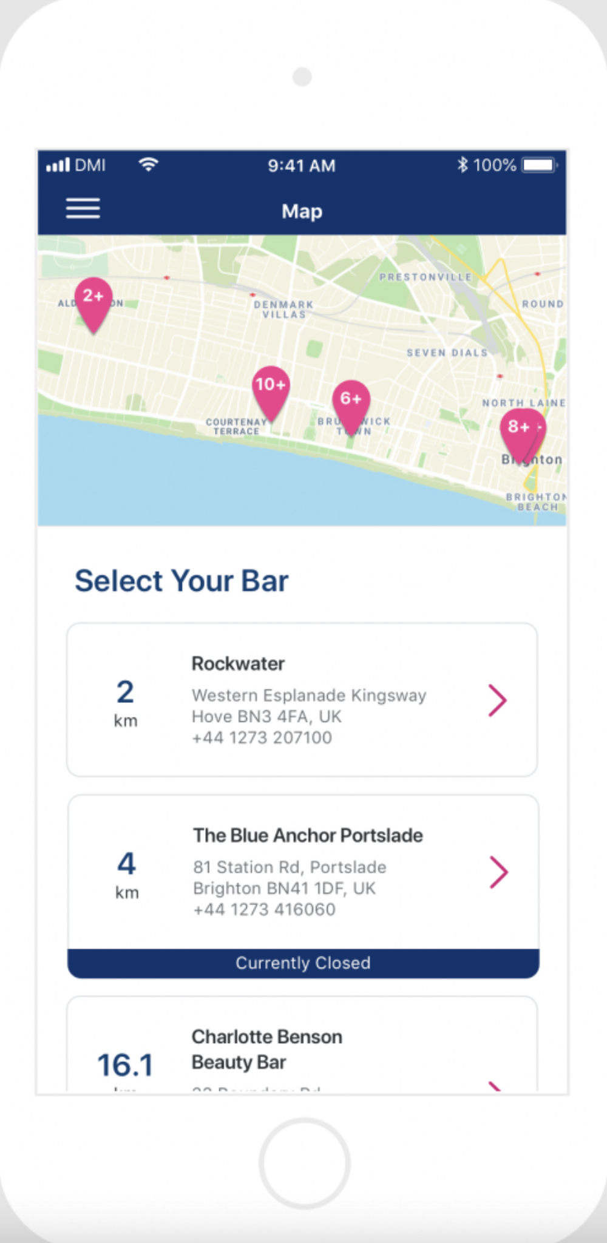Tap the Wi-Fi status icon

click(x=149, y=164)
